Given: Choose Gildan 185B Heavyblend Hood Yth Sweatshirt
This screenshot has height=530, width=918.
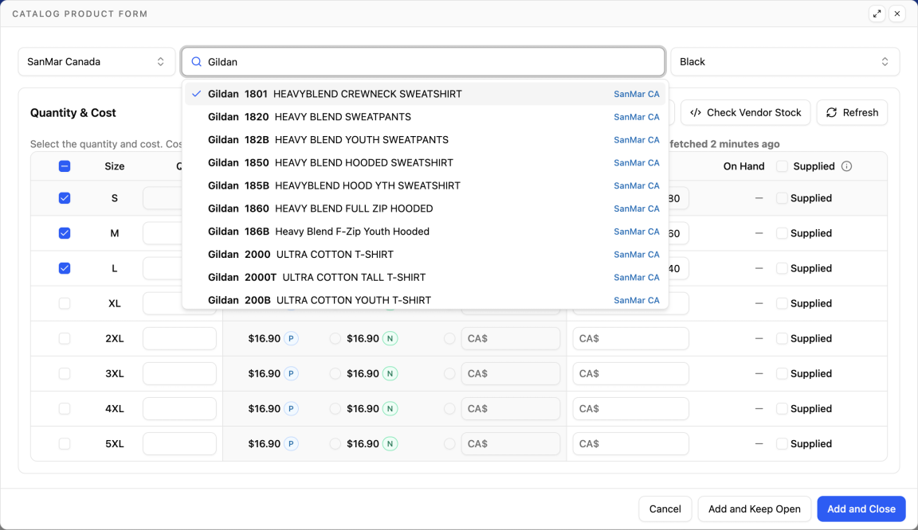Looking at the screenshot, I should [x=425, y=185].
